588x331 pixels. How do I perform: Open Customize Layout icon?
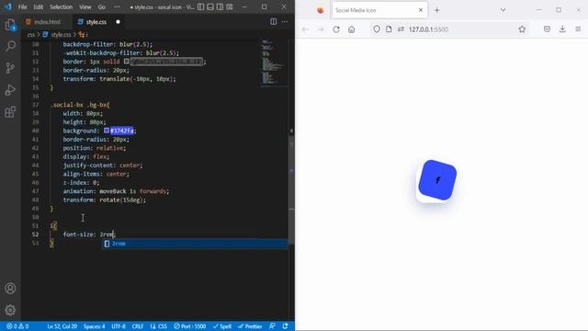tap(230, 6)
